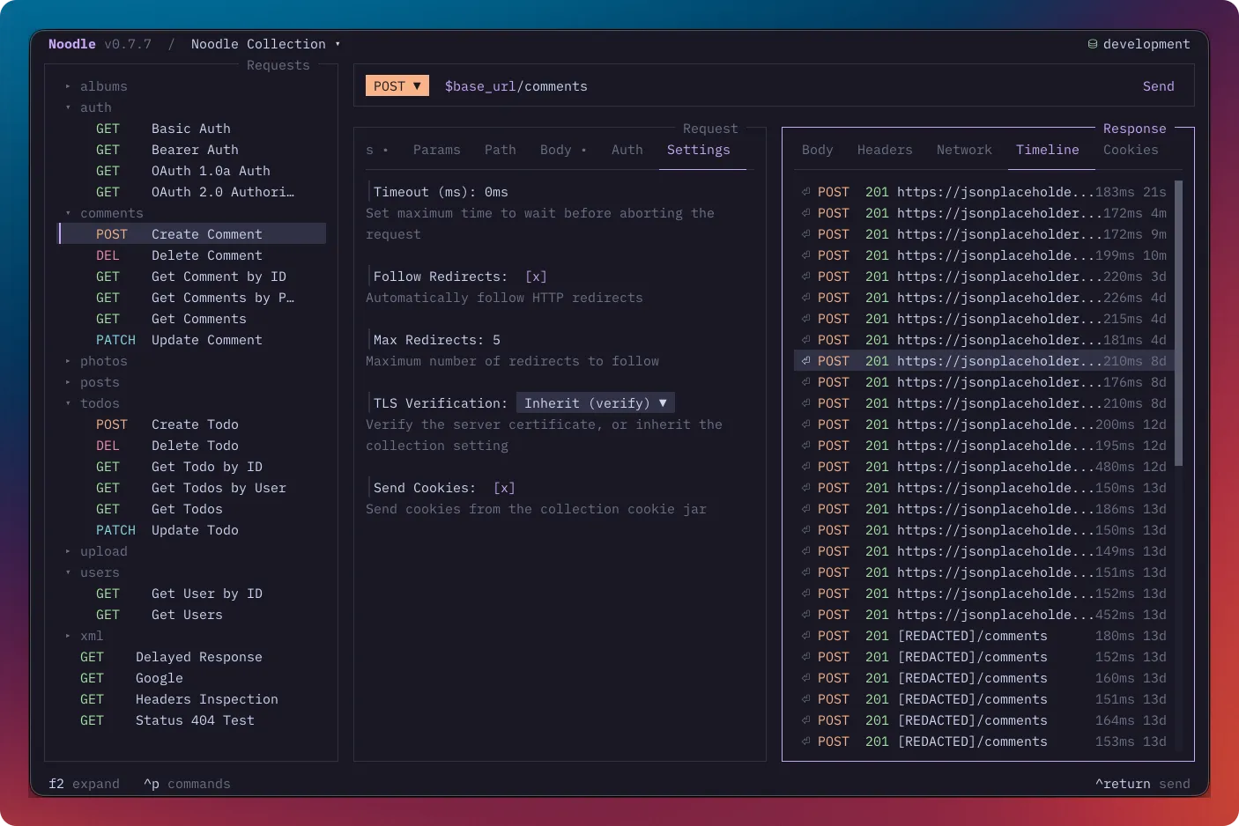The width and height of the screenshot is (1239, 826).
Task: Click the timeline list scrollbar
Action: [x=1179, y=323]
